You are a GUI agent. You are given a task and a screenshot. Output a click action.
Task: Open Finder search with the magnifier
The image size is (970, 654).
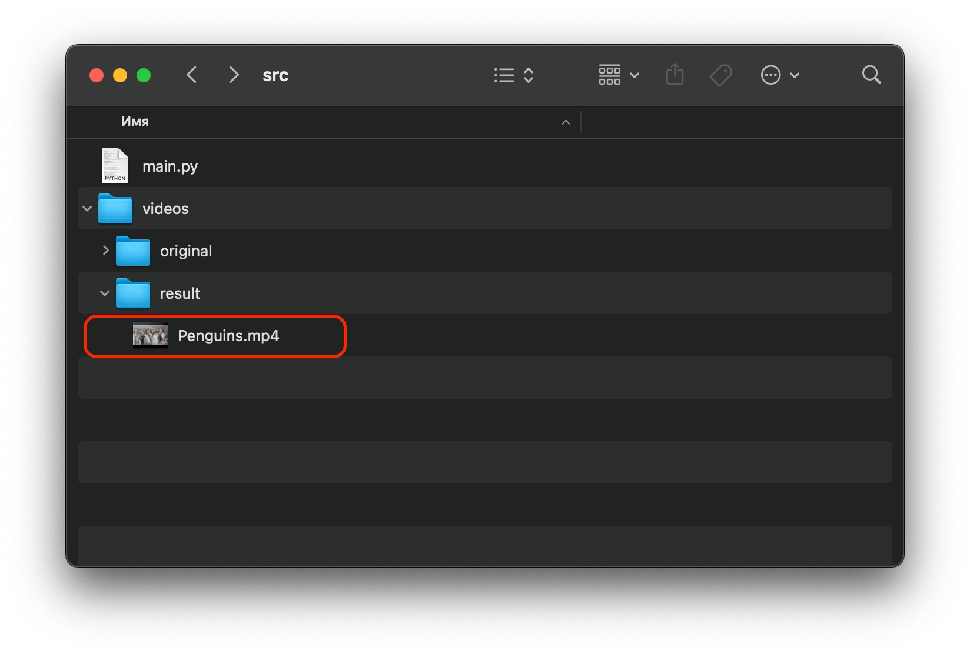[871, 75]
